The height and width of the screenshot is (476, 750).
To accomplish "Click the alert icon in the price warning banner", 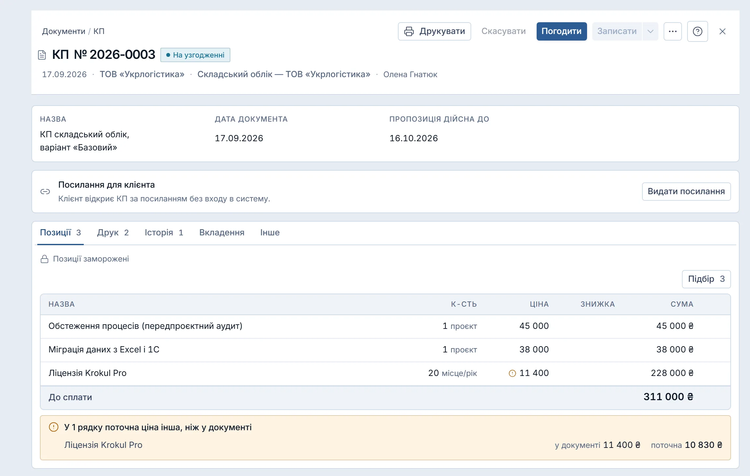I will [x=53, y=427].
